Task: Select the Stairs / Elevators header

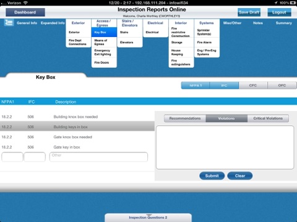Action: point(129,23)
